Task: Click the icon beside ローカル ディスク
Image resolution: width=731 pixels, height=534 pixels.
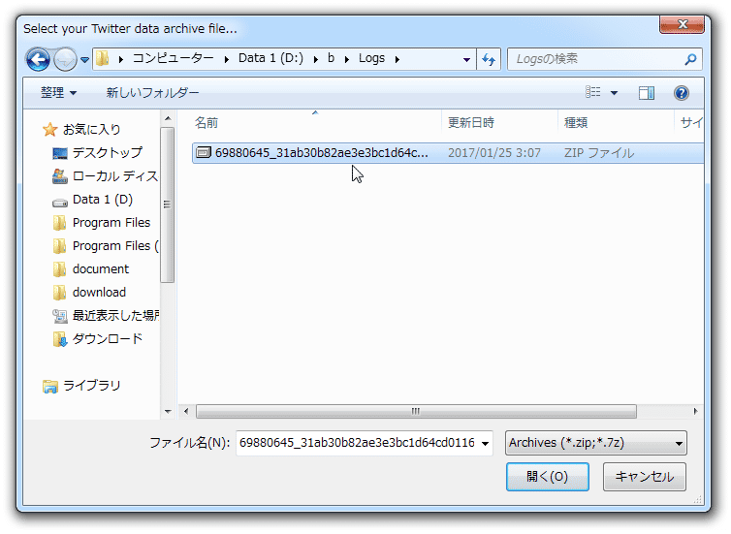Action: 60,176
